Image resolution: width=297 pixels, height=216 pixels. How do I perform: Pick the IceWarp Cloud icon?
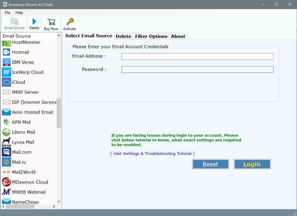point(6,72)
